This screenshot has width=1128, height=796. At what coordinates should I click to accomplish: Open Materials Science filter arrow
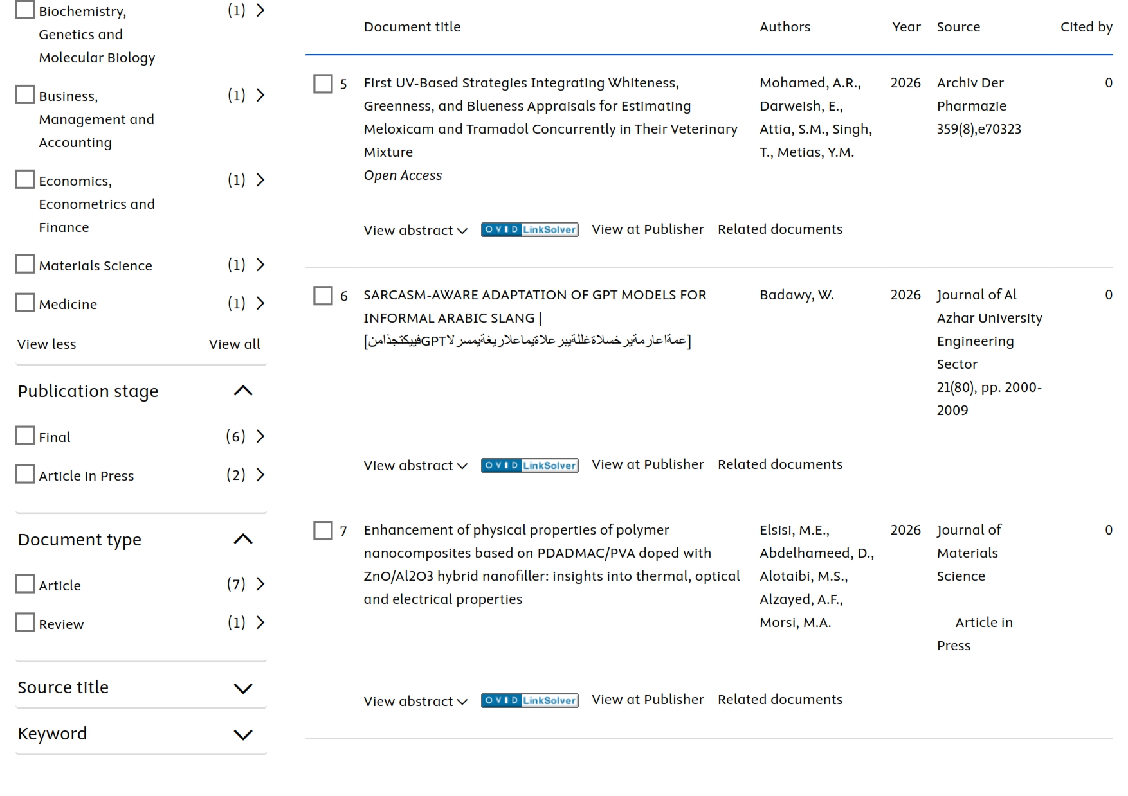coord(260,265)
